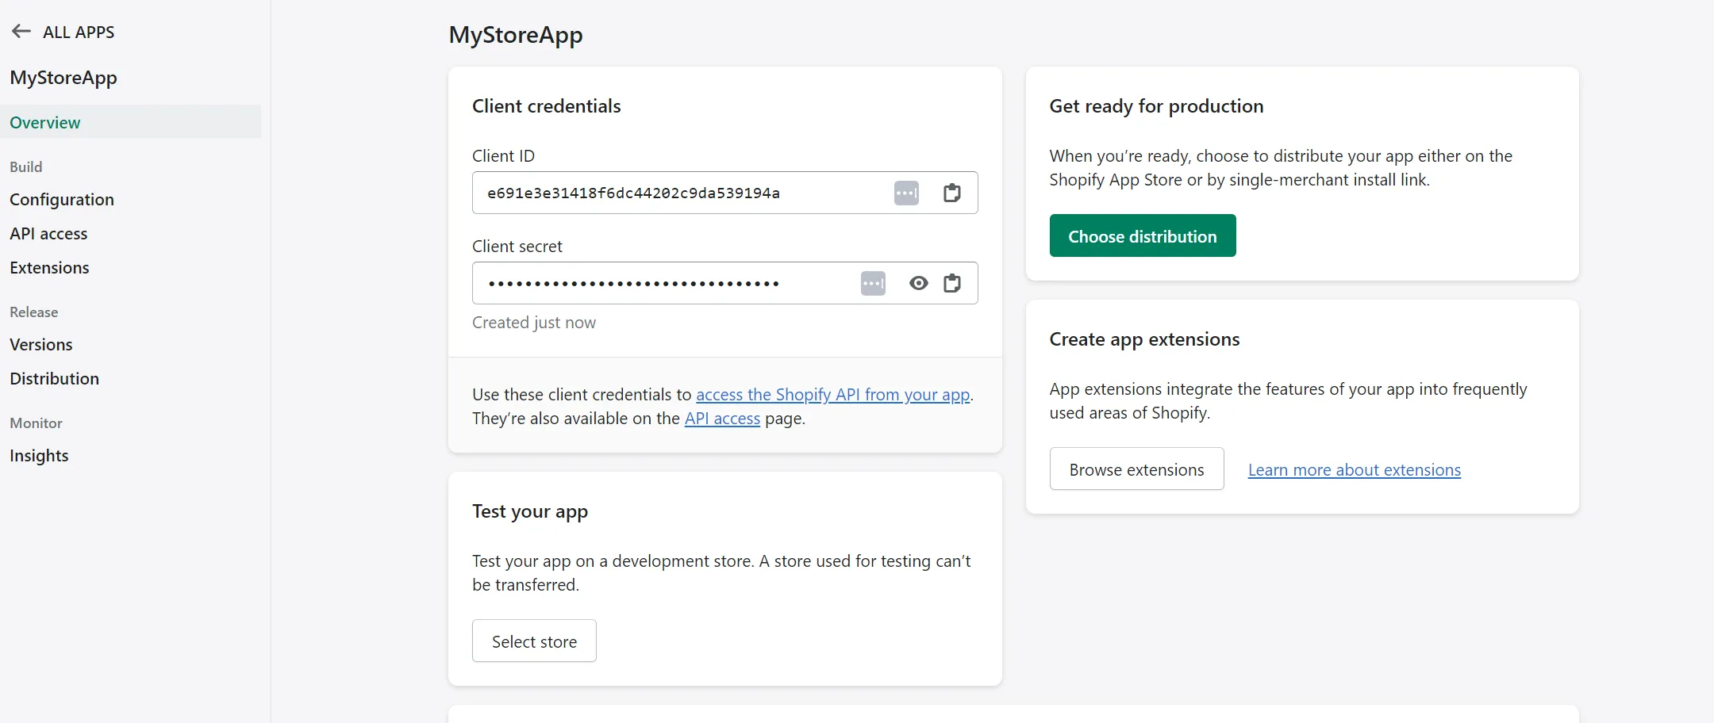Open Versions in the sidebar
Image resolution: width=1714 pixels, height=723 pixels.
[x=41, y=345]
